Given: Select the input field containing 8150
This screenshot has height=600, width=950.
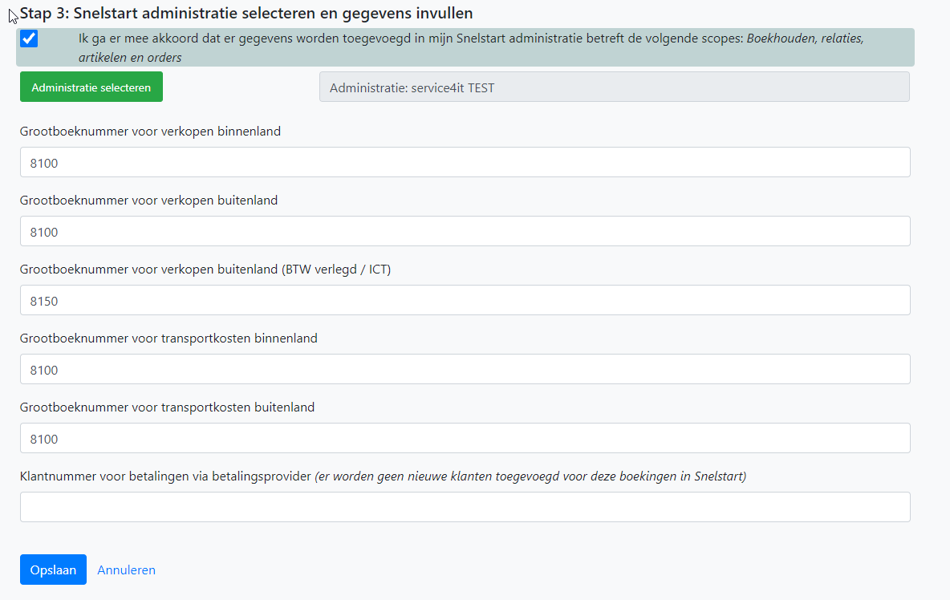Looking at the screenshot, I should (465, 300).
